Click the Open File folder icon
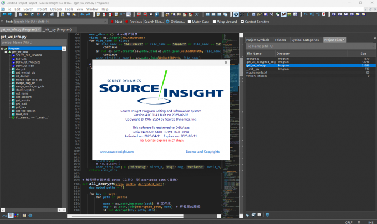 pyautogui.click(x=26, y=14)
